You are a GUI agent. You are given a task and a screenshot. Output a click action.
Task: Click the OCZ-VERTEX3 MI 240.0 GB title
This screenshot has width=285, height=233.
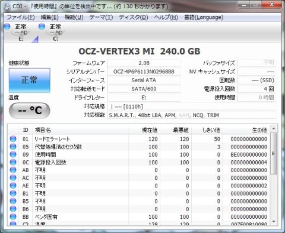tap(140, 51)
